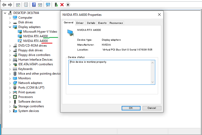This screenshot has width=202, height=135.
Task: Expand the Processors chevron
Action: point(10,97)
